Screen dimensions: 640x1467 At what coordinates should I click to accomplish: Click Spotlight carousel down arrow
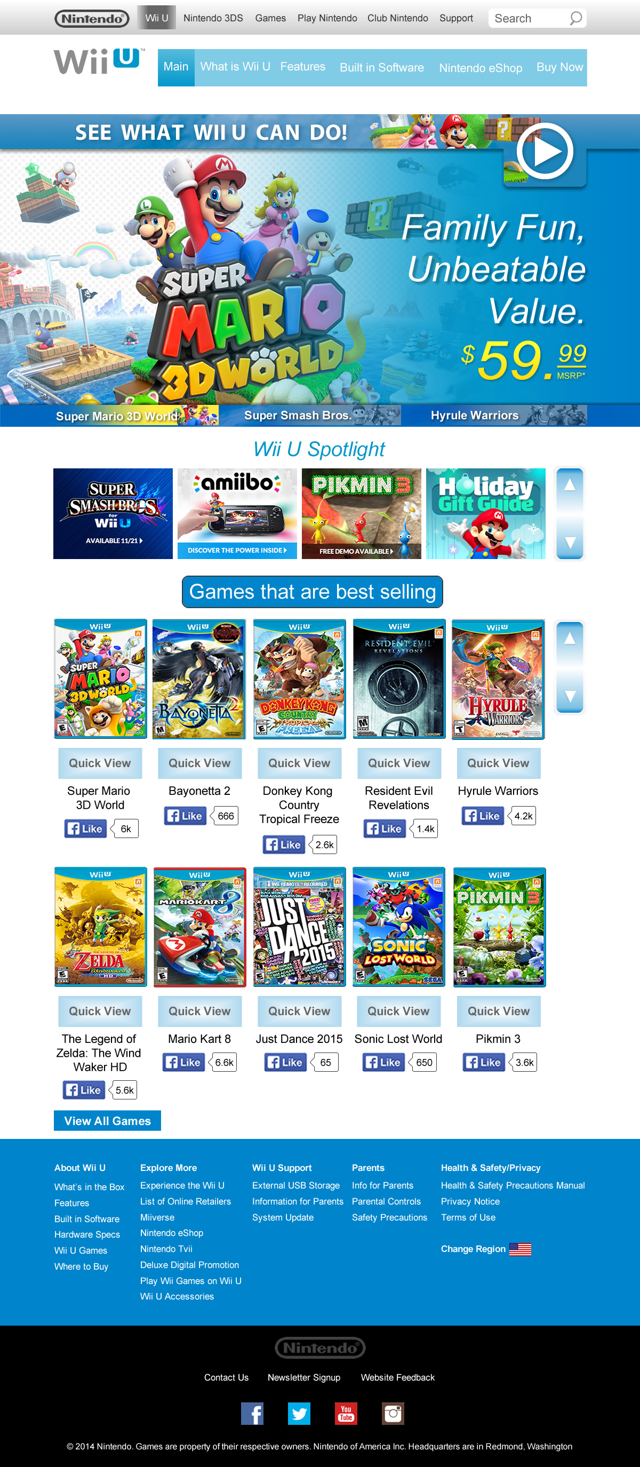point(570,543)
